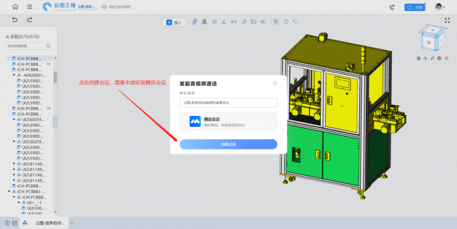The image size is (457, 229).
Task: Click the target crosshair view icon
Action: pos(446,58)
